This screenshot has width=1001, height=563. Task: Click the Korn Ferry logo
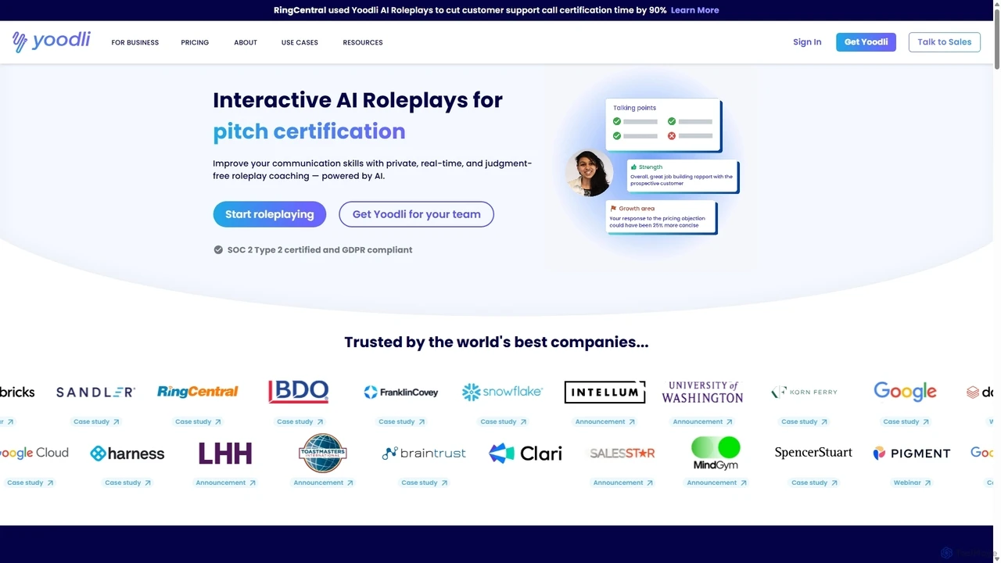tap(804, 392)
